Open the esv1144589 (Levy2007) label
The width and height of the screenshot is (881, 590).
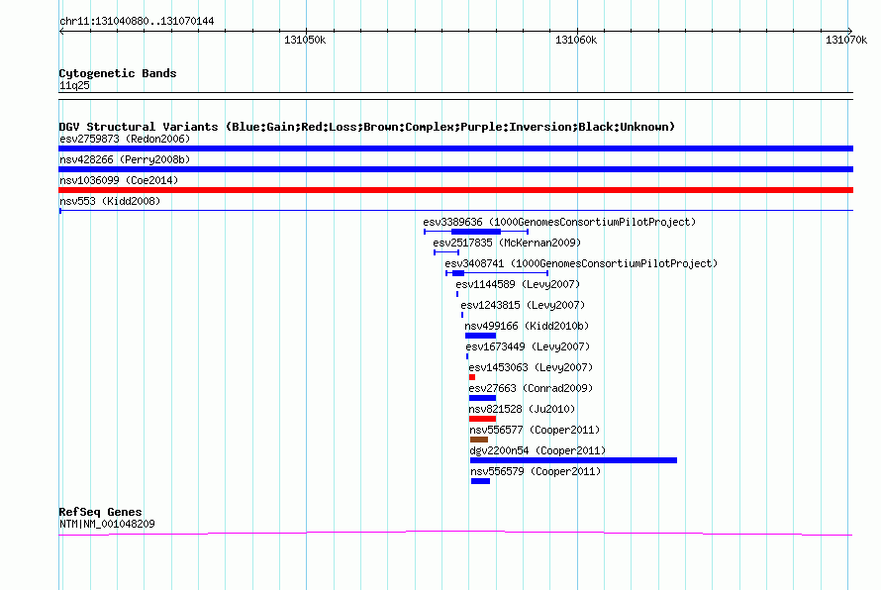click(518, 284)
